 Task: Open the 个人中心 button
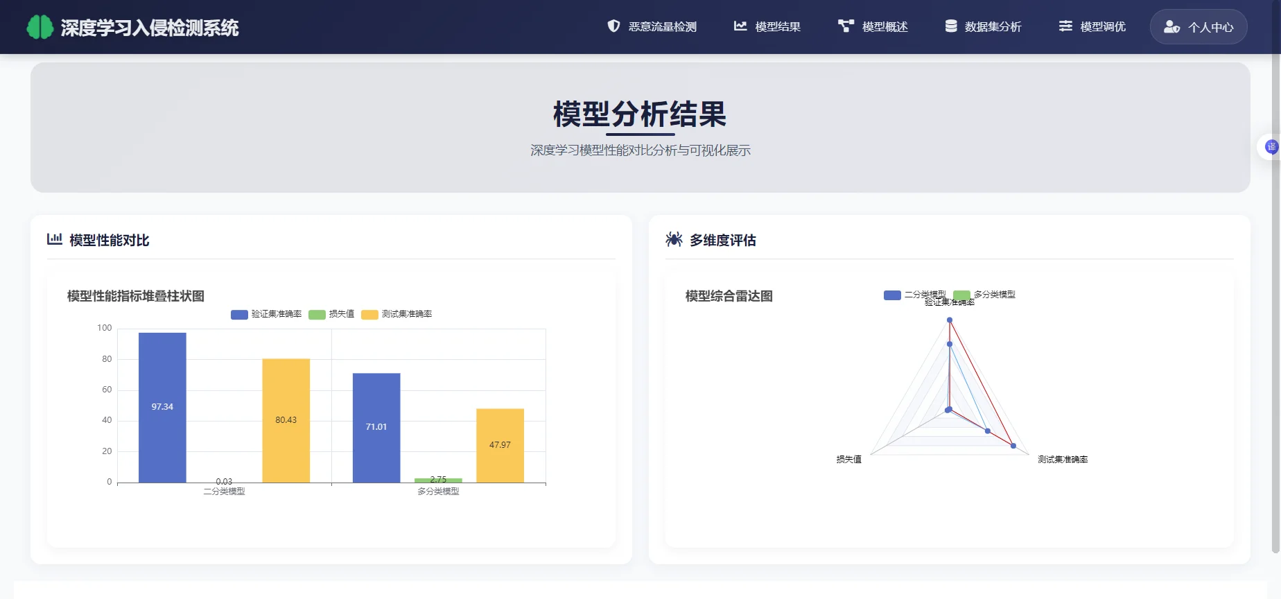tap(1199, 26)
